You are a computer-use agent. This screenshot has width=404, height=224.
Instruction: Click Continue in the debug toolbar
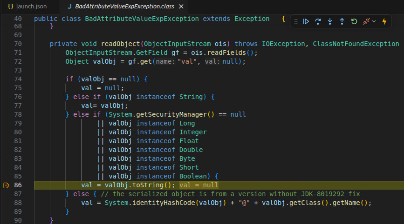[x=306, y=21]
